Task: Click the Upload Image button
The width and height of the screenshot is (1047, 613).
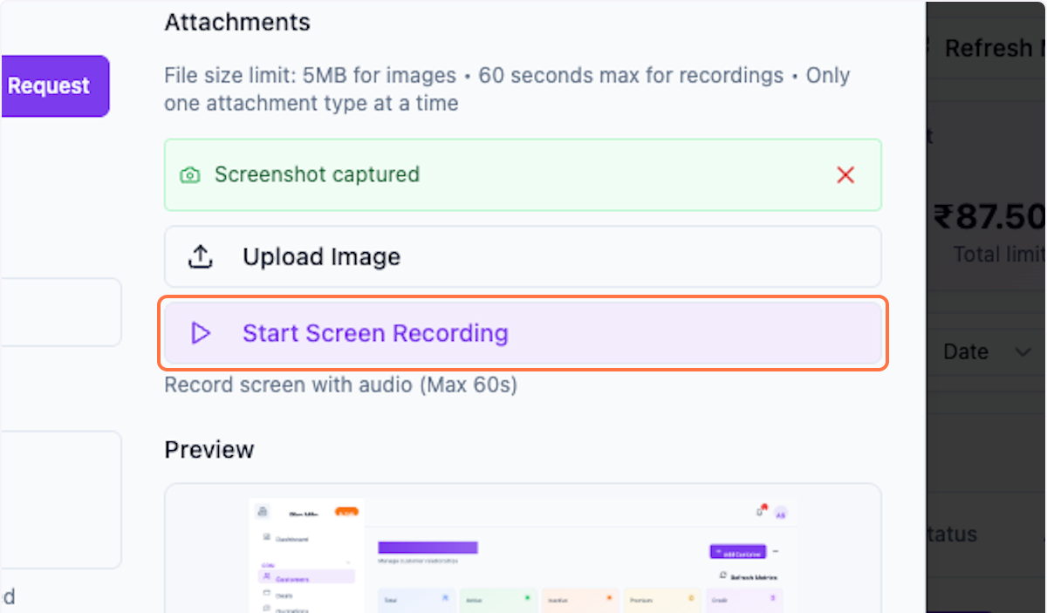Action: click(x=523, y=256)
